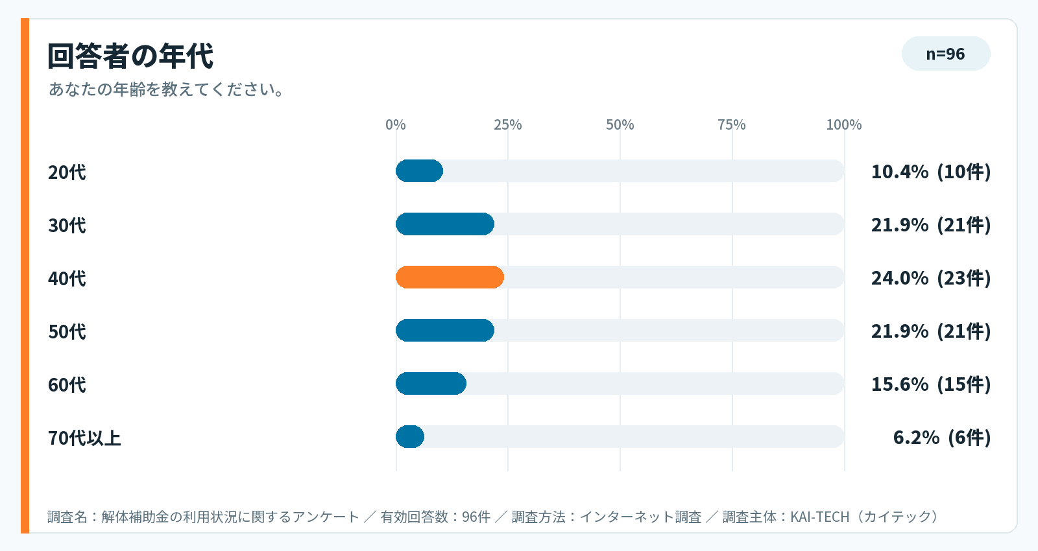1038x551 pixels.
Task: Click the chart title 回答者の年代
Action: pyautogui.click(x=130, y=56)
